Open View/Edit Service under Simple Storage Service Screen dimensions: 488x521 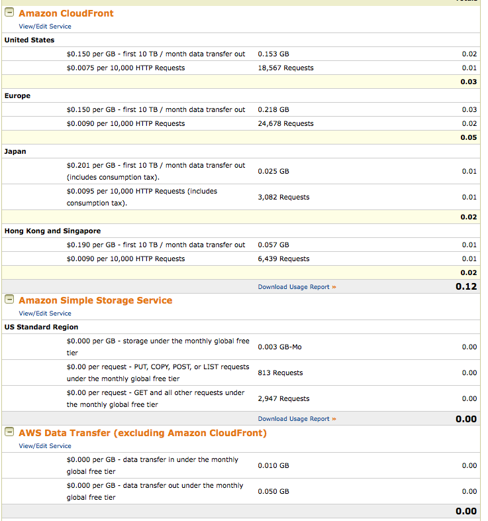point(45,314)
